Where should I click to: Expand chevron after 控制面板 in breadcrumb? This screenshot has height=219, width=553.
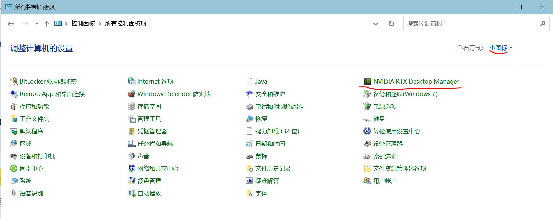pyautogui.click(x=100, y=24)
